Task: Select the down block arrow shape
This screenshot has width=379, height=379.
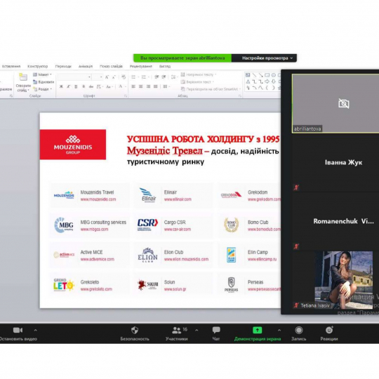Action: click(x=274, y=81)
